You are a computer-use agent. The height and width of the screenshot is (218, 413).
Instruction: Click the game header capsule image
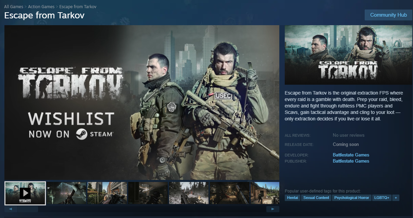[x=348, y=55]
